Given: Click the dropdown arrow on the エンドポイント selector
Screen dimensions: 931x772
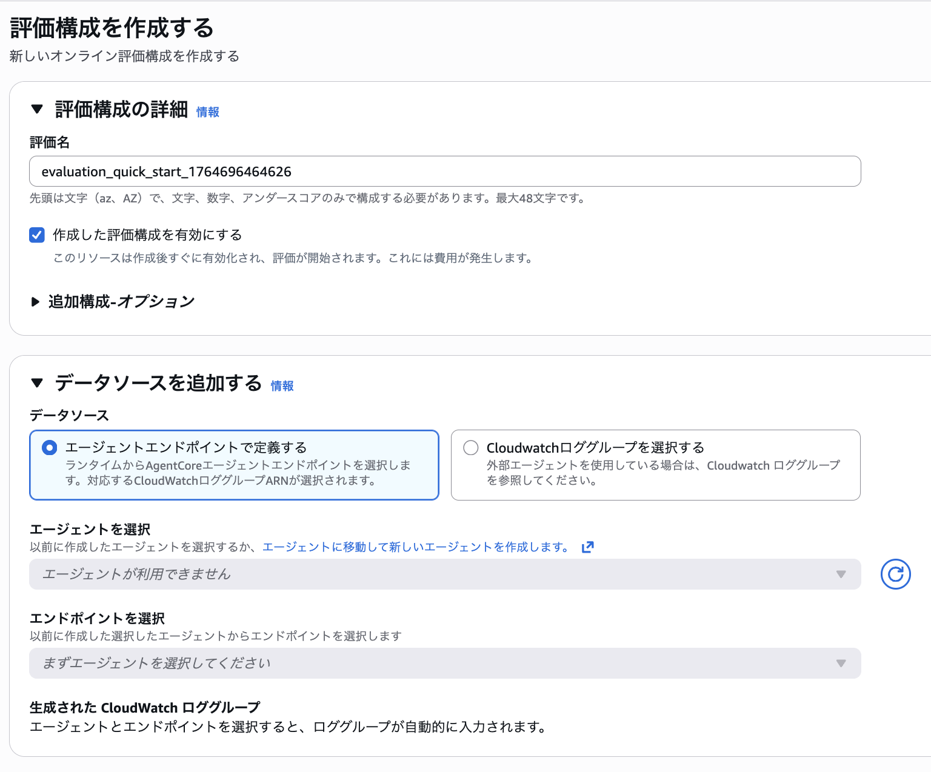Looking at the screenshot, I should [x=841, y=663].
